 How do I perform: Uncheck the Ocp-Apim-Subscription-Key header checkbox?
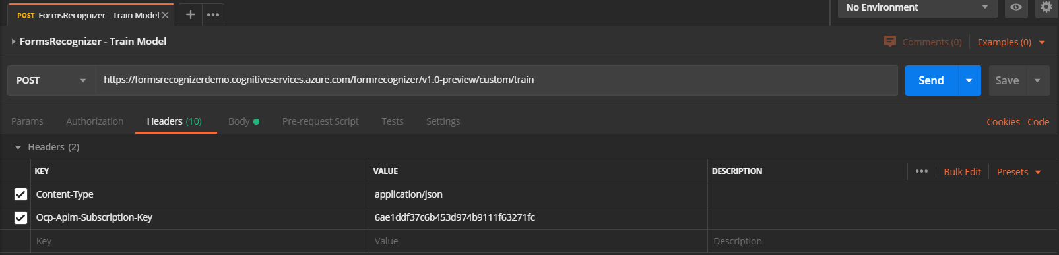pos(20,217)
